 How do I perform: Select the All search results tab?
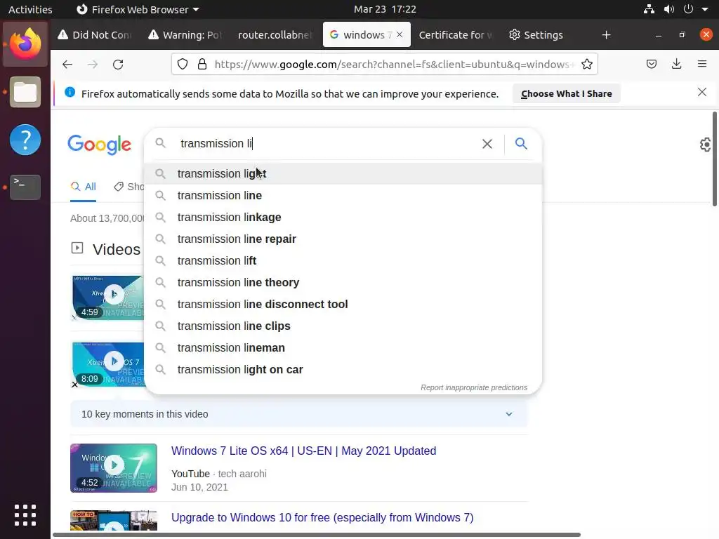point(83,187)
